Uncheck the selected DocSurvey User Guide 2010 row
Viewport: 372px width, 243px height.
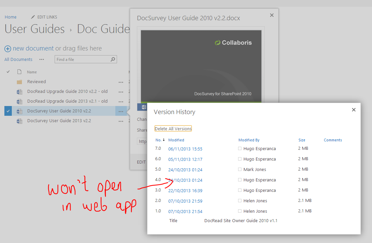8,111
